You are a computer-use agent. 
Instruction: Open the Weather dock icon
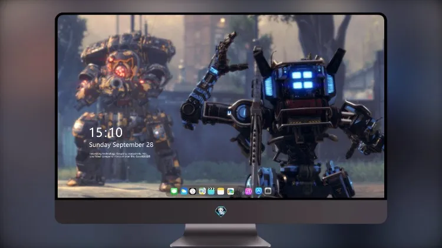(x=184, y=191)
